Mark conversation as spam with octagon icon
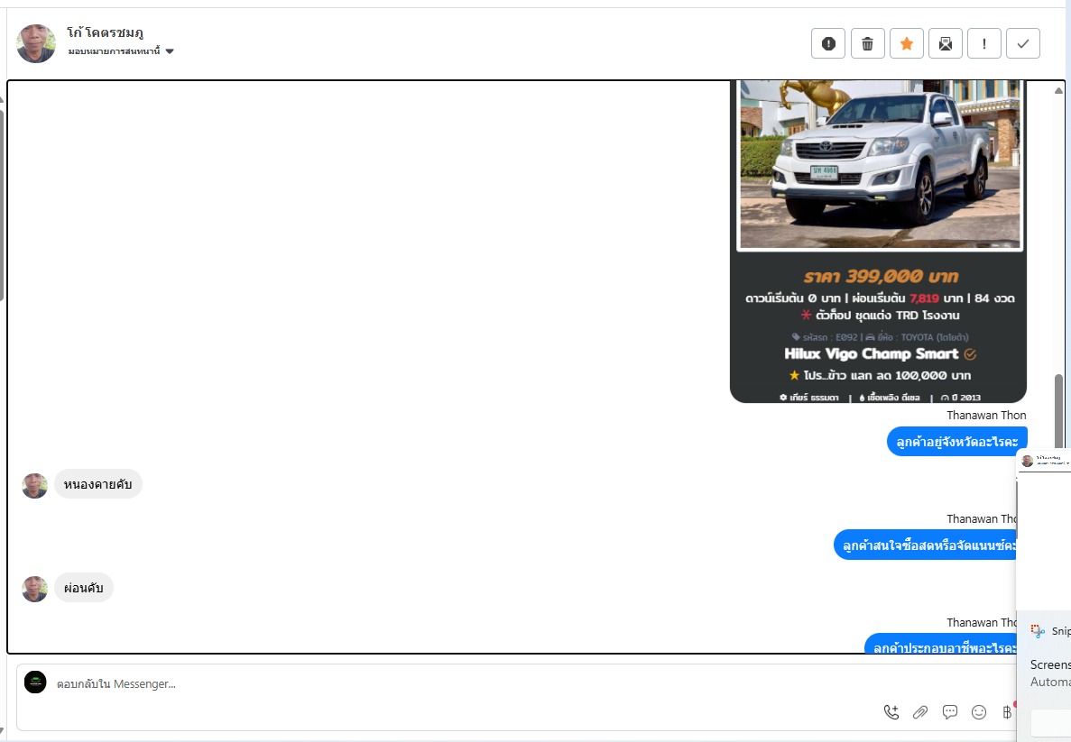Screen dimensions: 1071x742 click(x=828, y=43)
